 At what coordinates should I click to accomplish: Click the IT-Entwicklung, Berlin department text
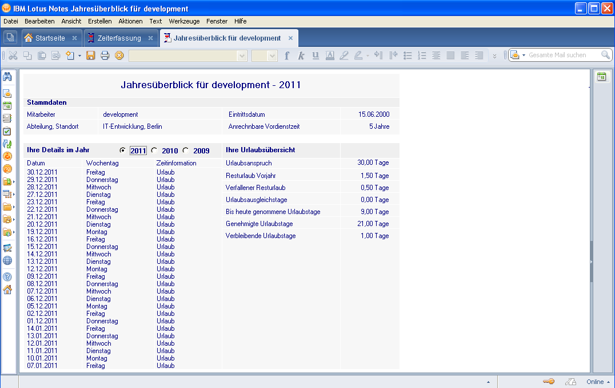133,126
